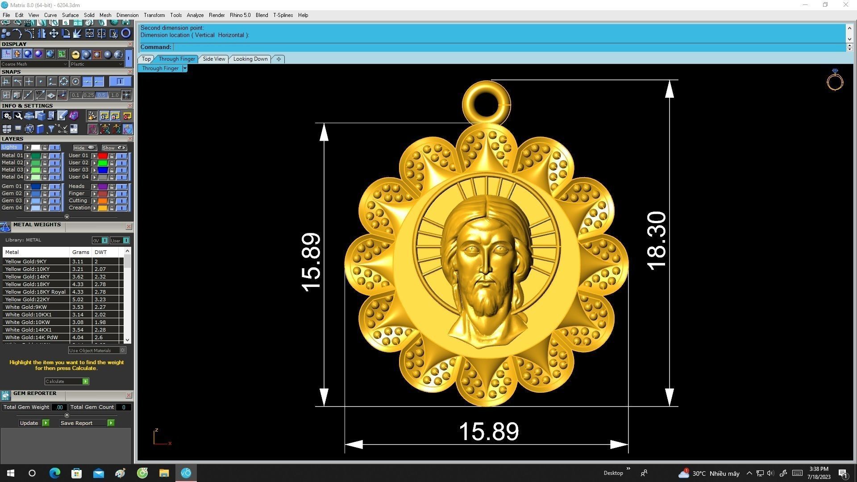Expand the Metal 02 layer arrow
Viewport: 857px width, 482px height.
click(27, 163)
